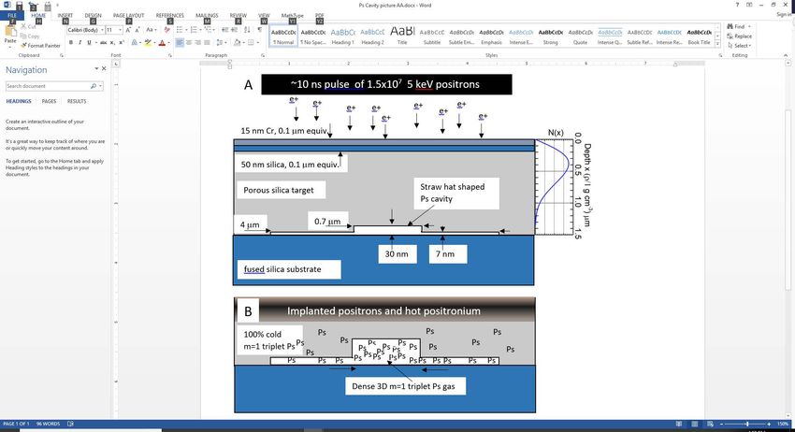Switch to Print Layout view in status bar

click(x=695, y=424)
